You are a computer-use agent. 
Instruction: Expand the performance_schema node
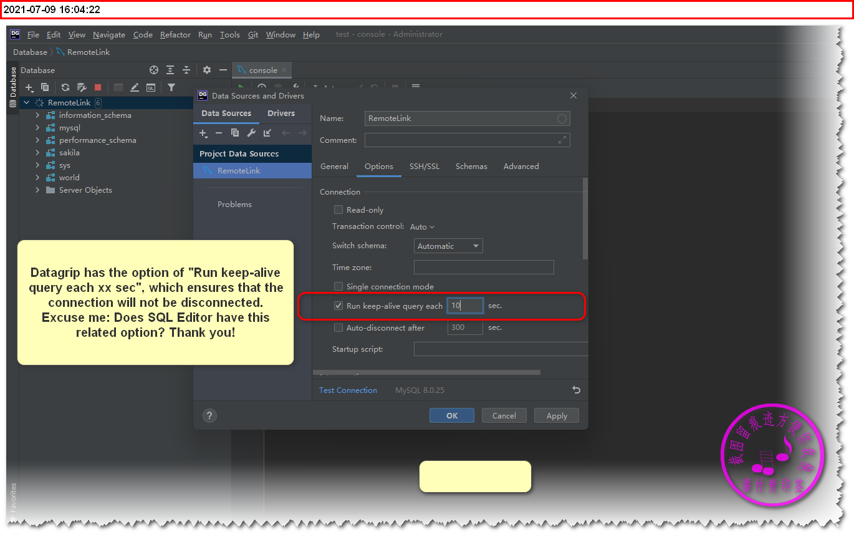pos(37,140)
